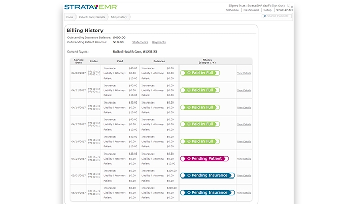This screenshot has width=357, height=204.
Task: Click the Paid column header
Action: click(x=120, y=61)
